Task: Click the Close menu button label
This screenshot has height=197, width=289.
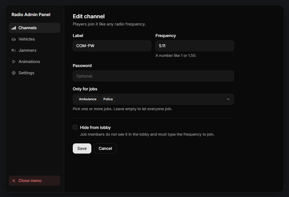Action: (x=30, y=181)
